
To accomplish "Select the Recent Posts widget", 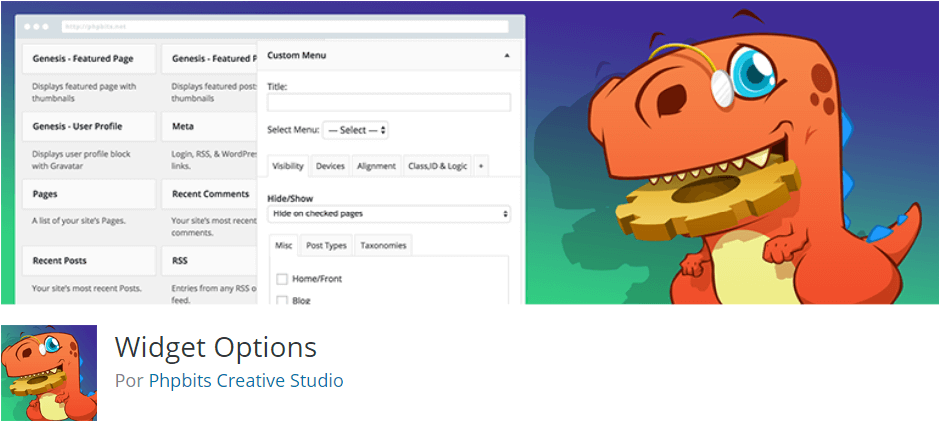I will (89, 261).
